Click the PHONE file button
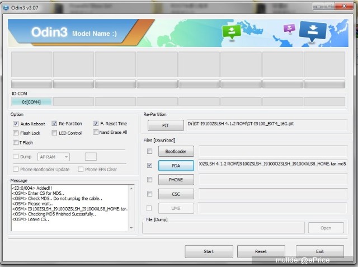Viewport: 358px width, 267px height. click(176, 180)
